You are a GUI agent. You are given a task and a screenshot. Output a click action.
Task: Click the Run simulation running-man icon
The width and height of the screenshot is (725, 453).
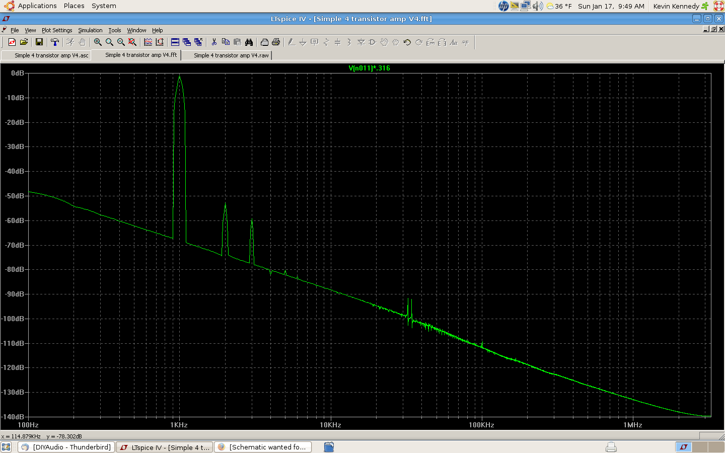pyautogui.click(x=70, y=42)
